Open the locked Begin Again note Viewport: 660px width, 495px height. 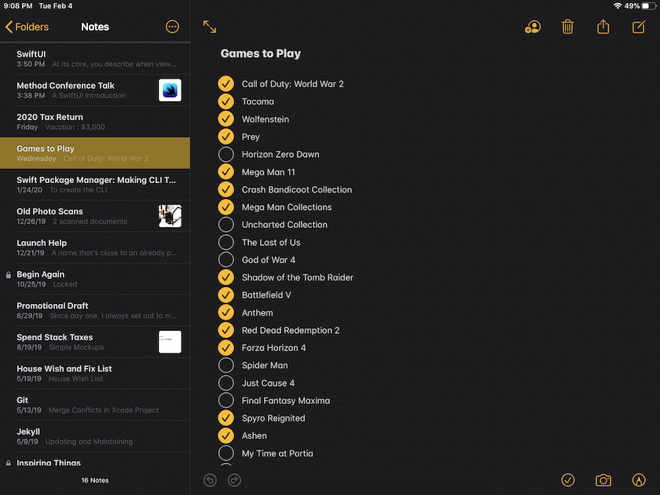(x=94, y=279)
